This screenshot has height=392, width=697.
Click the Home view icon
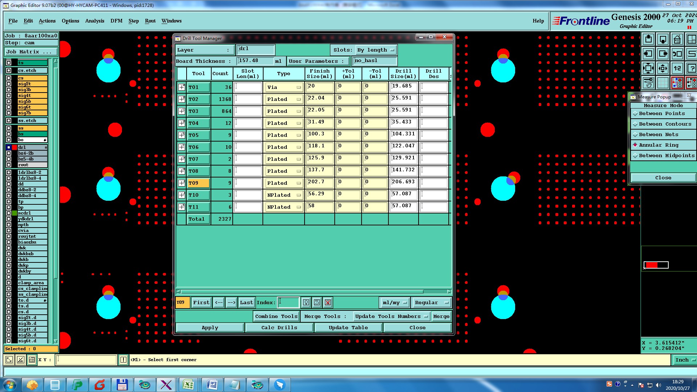pyautogui.click(x=677, y=39)
